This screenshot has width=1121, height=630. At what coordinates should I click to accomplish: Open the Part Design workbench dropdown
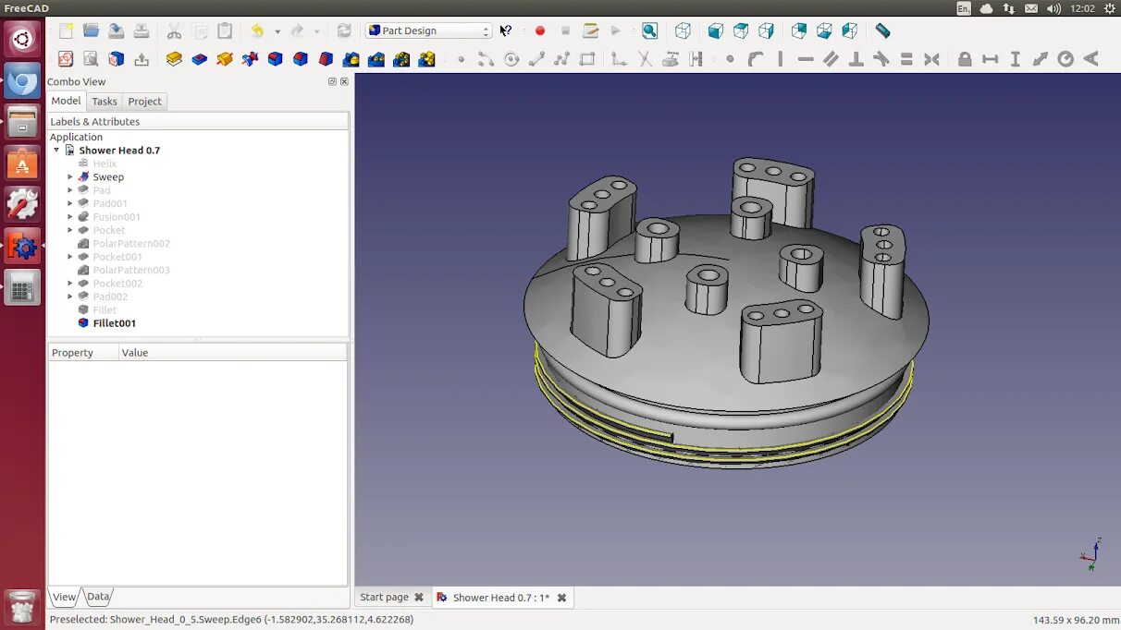(428, 30)
